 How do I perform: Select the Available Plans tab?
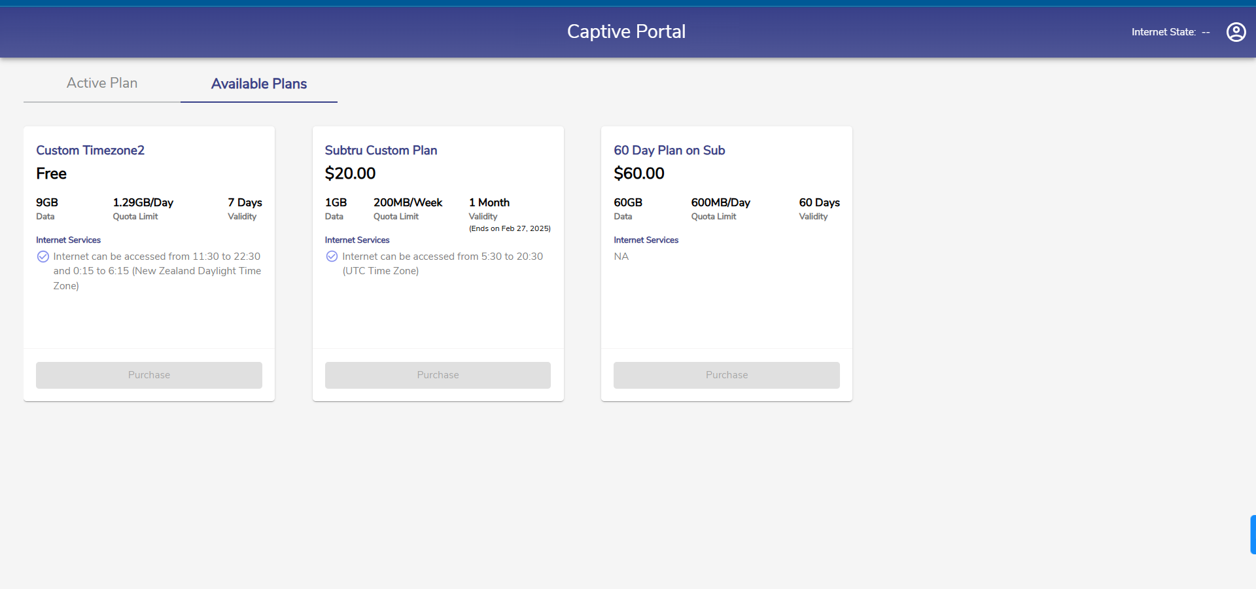click(x=259, y=84)
